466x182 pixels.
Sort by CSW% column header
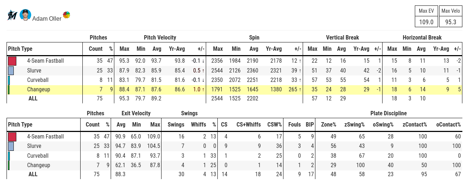(x=274, y=124)
